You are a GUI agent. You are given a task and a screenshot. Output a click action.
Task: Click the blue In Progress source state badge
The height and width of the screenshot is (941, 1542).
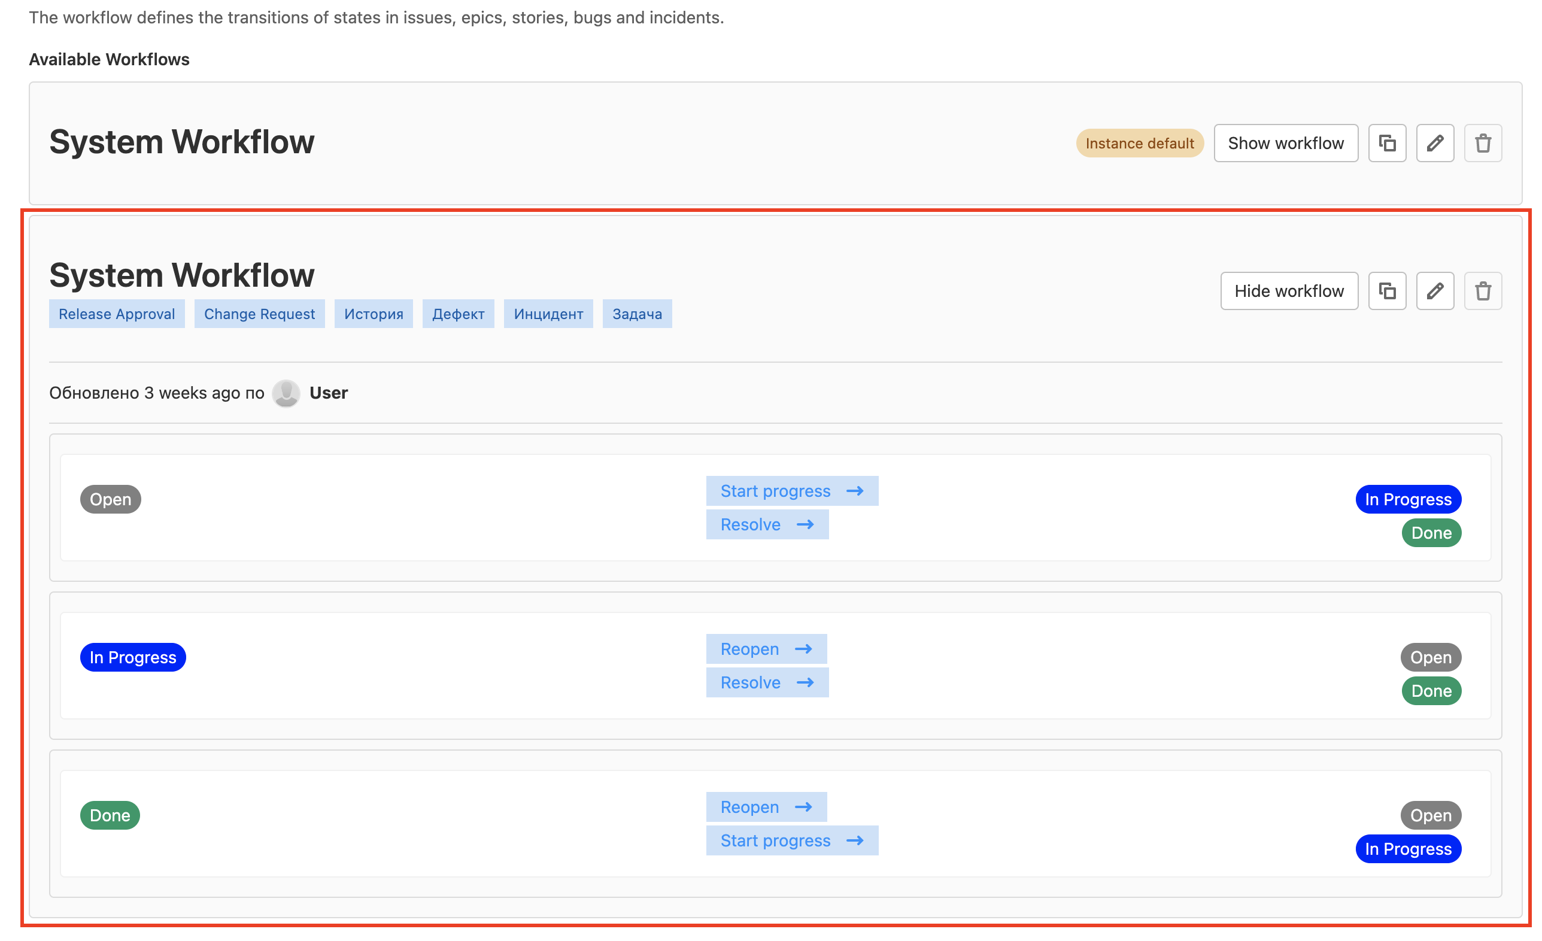pyautogui.click(x=133, y=658)
